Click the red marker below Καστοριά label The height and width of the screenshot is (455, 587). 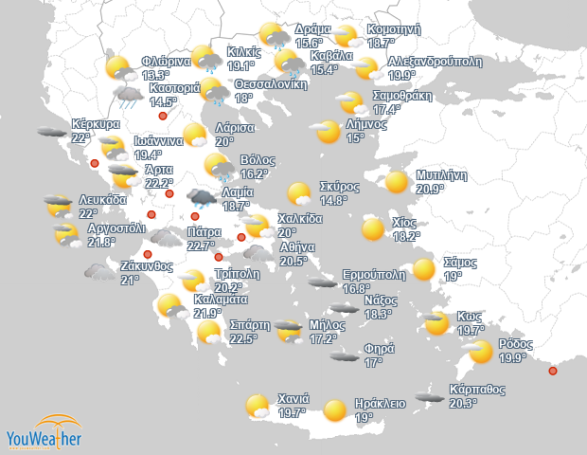click(163, 116)
